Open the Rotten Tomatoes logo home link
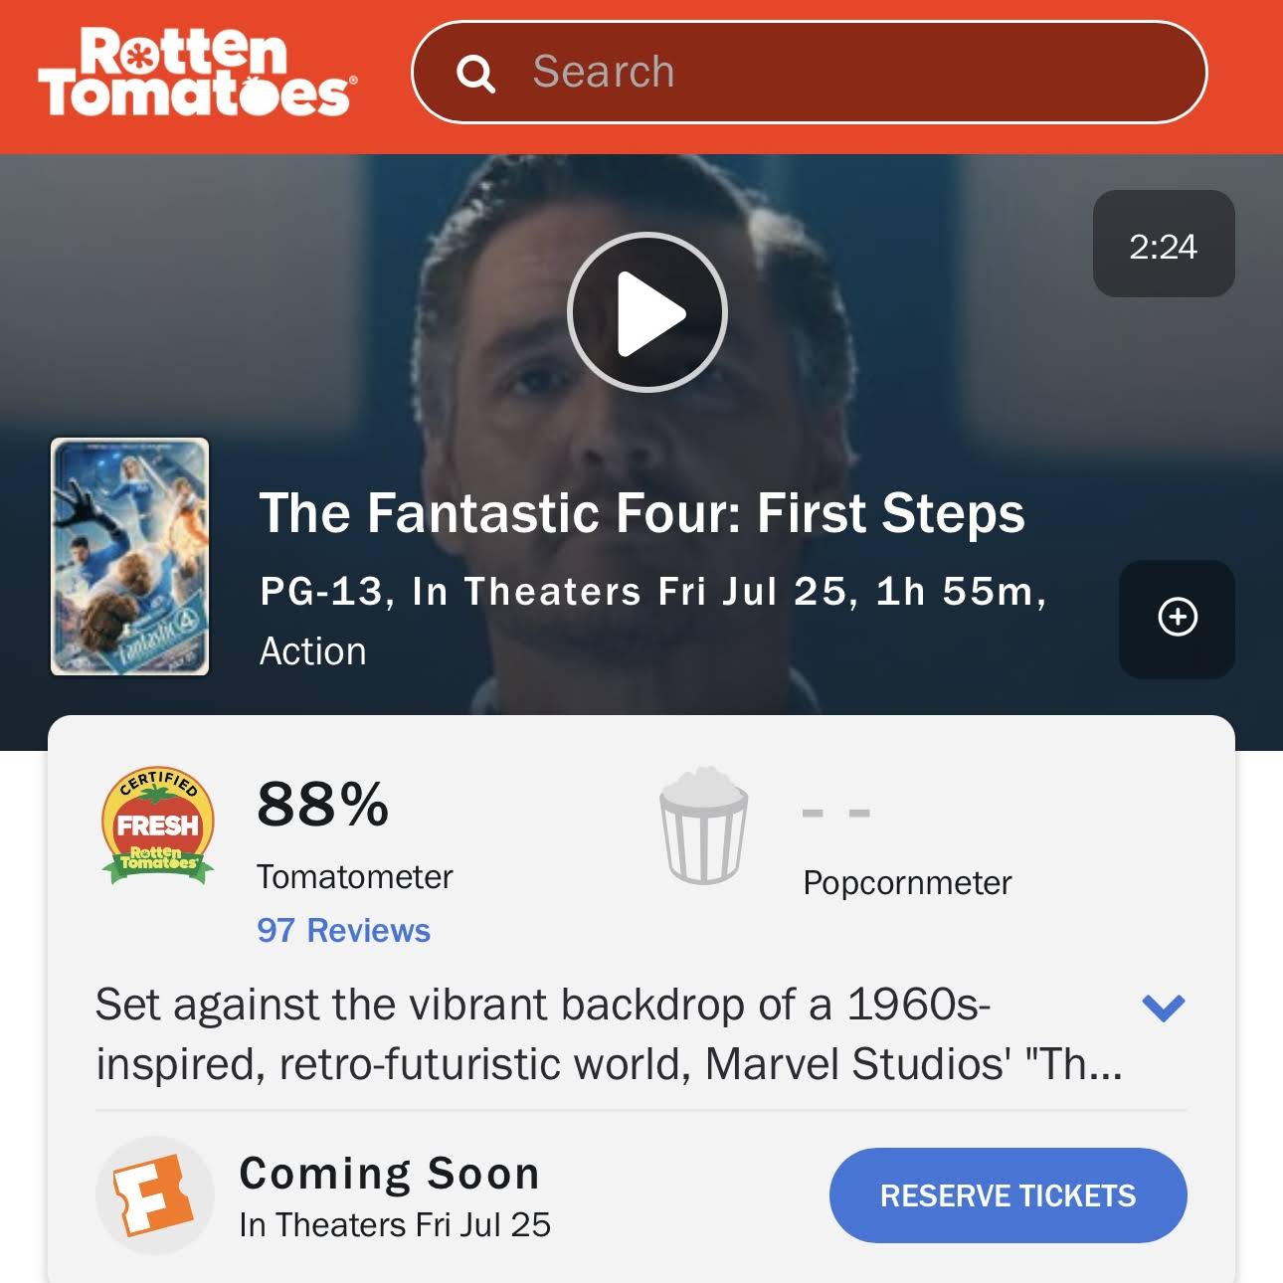 197,72
